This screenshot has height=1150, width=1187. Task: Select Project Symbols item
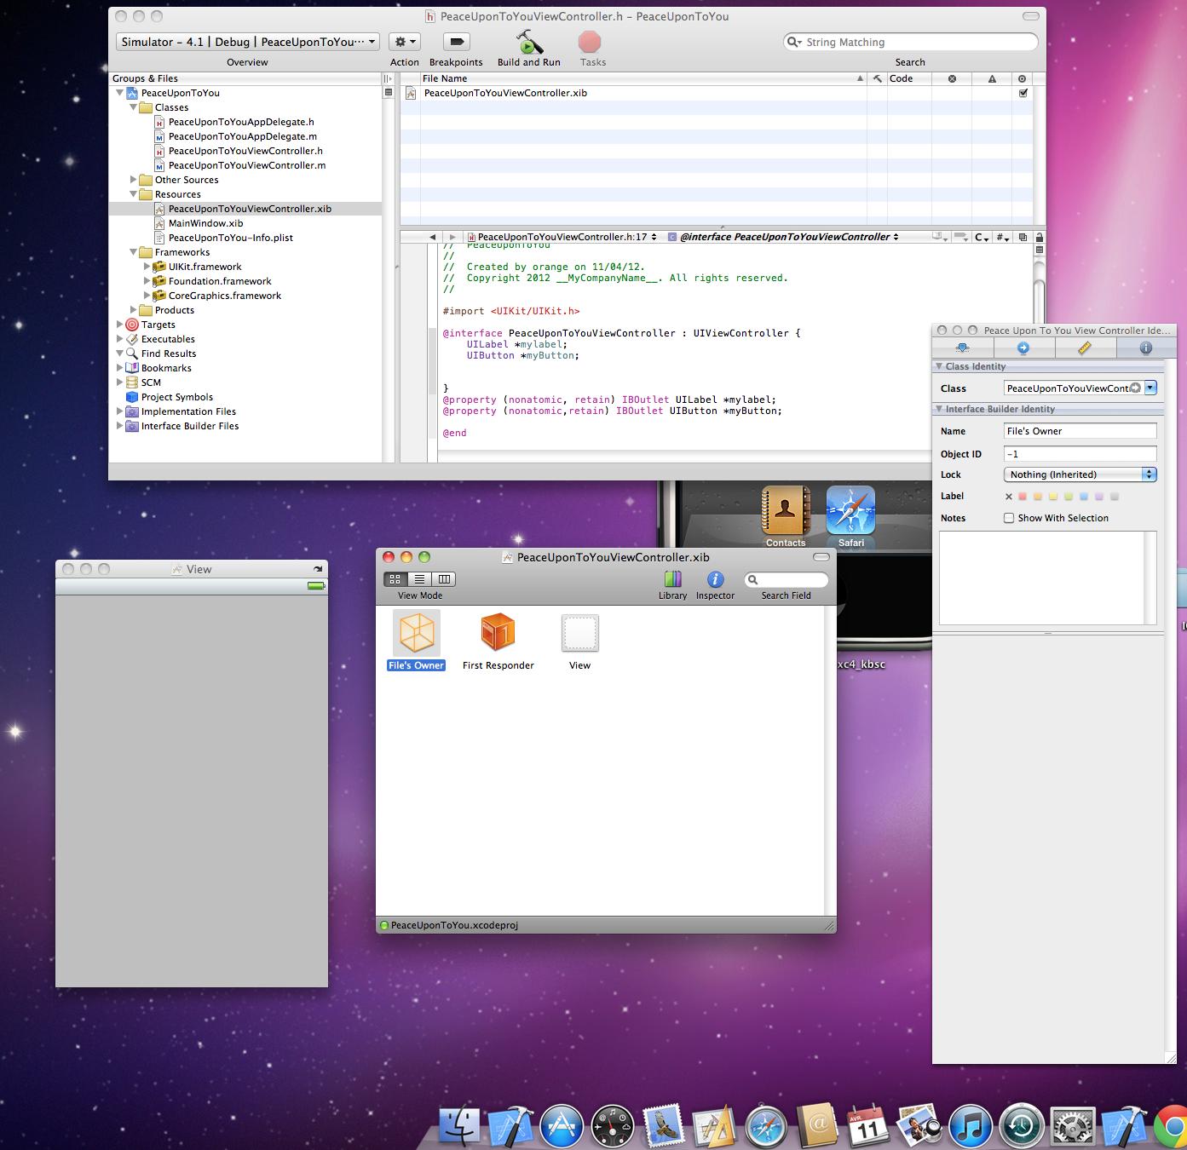pyautogui.click(x=176, y=397)
